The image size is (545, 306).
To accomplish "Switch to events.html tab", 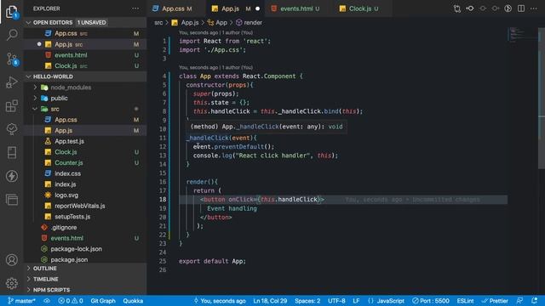I will coord(299,8).
